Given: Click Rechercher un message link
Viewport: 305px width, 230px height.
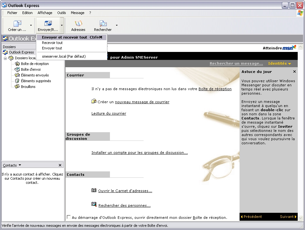Looking at the screenshot, I should click(236, 63).
